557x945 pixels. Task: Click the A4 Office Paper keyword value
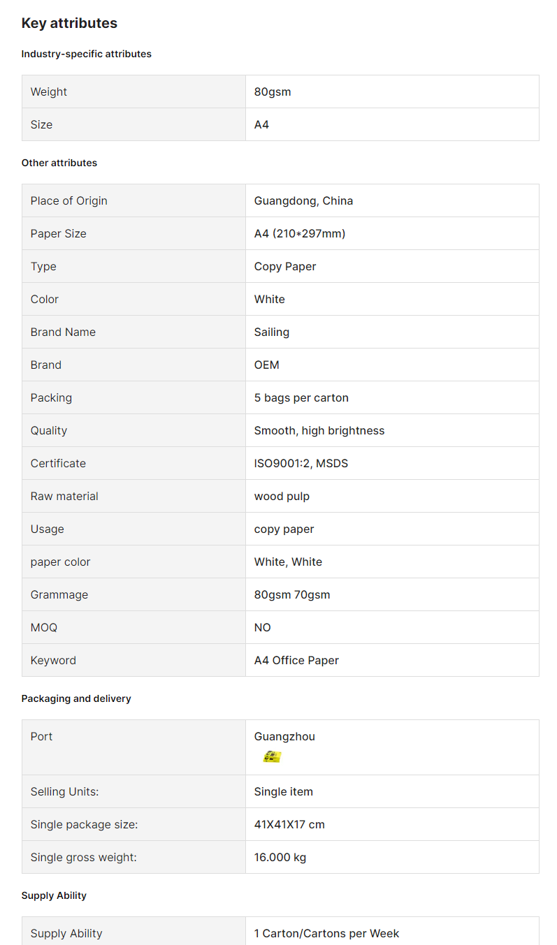[x=296, y=660]
